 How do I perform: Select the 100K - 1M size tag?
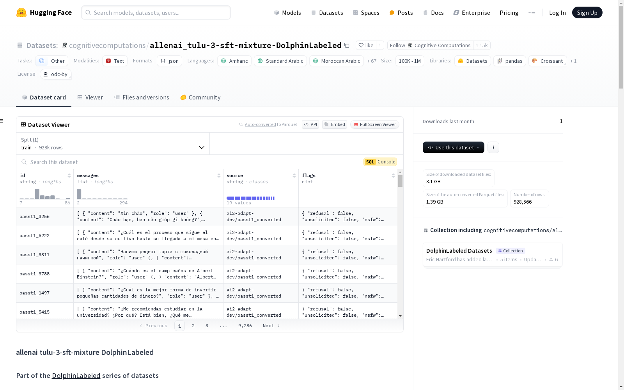click(x=410, y=61)
